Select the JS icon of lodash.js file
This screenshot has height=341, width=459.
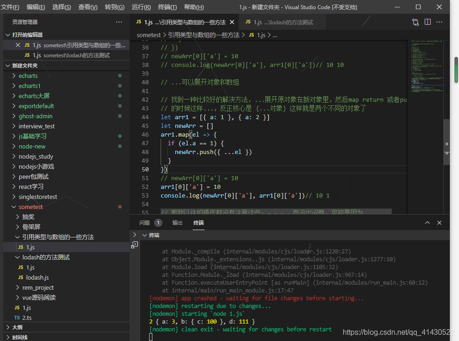coord(21,277)
